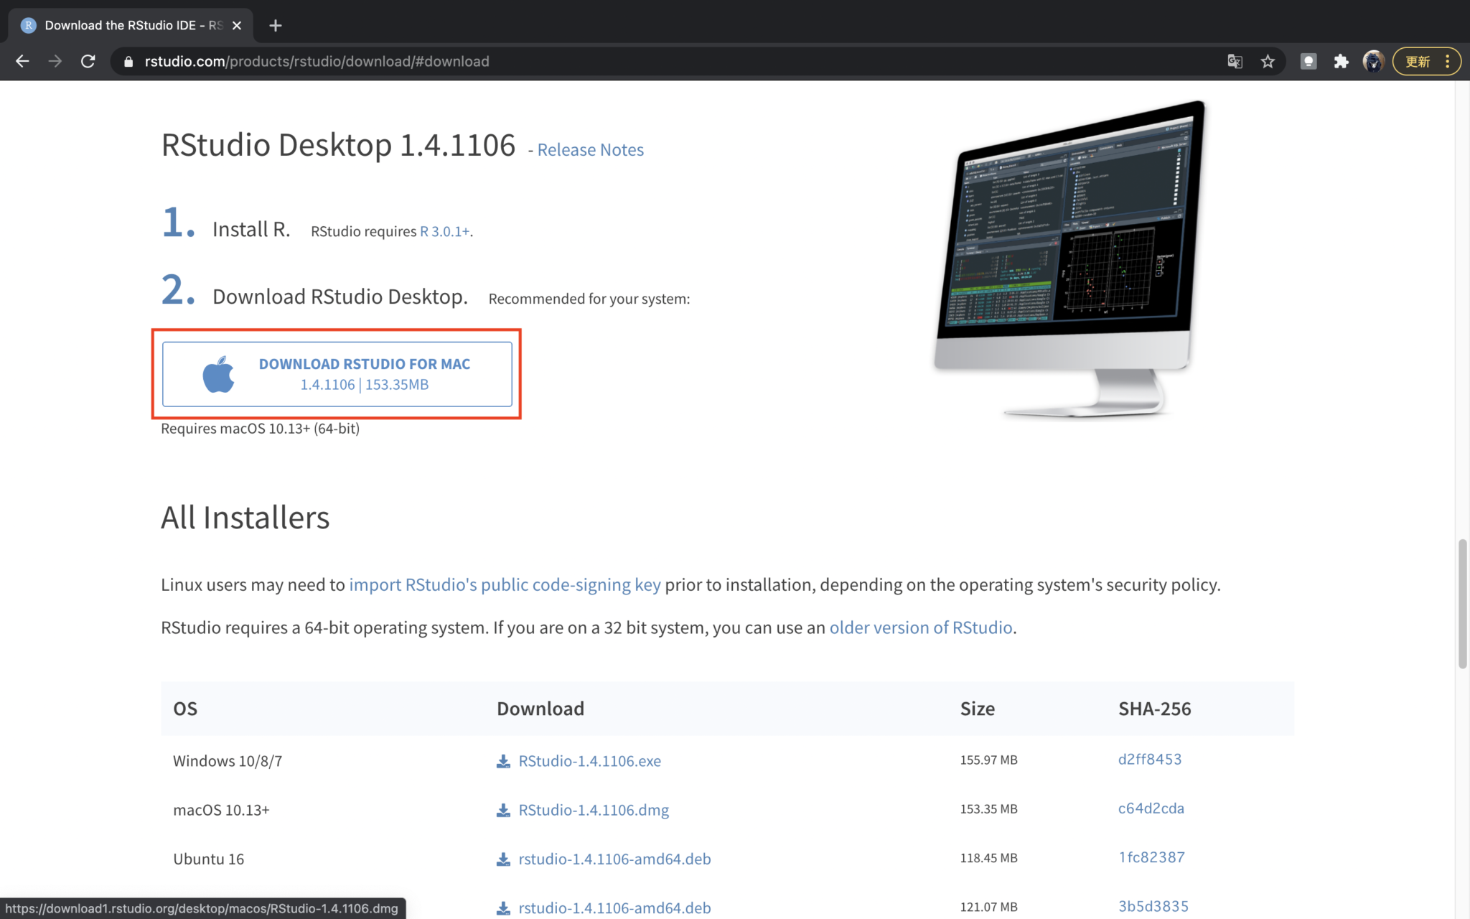Click the user profile avatar
This screenshot has width=1470, height=919.
1373,62
